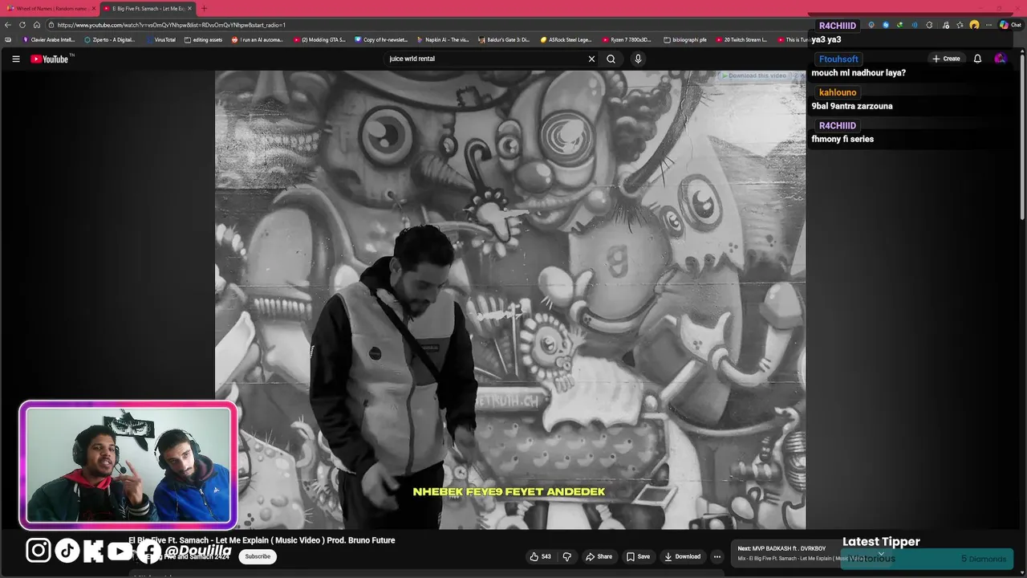Like the video with 543 likes
Image resolution: width=1027 pixels, height=578 pixels.
540,556
